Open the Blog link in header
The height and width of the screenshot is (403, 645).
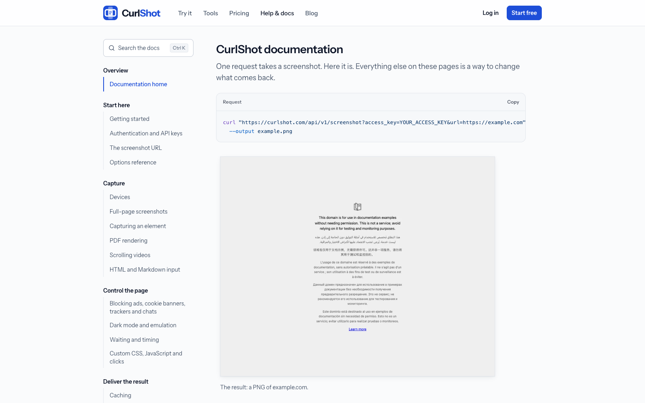pyautogui.click(x=312, y=13)
